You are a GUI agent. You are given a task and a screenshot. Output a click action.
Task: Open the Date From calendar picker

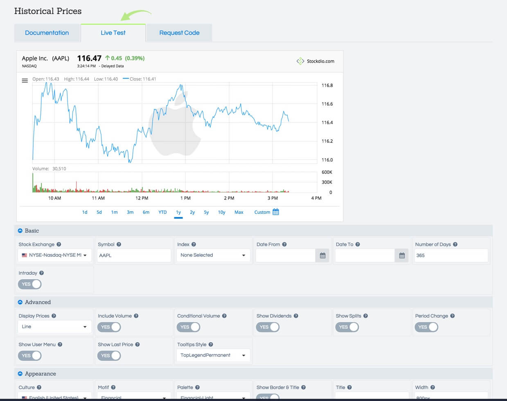click(x=322, y=255)
